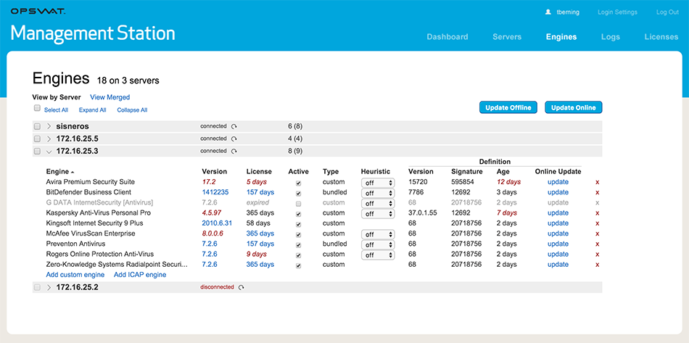
Task: Click BitDefender version 1412235 link
Action: 215,192
